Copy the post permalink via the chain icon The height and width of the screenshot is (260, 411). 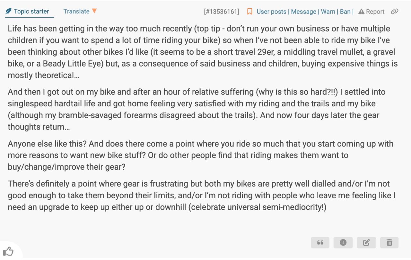click(x=395, y=12)
